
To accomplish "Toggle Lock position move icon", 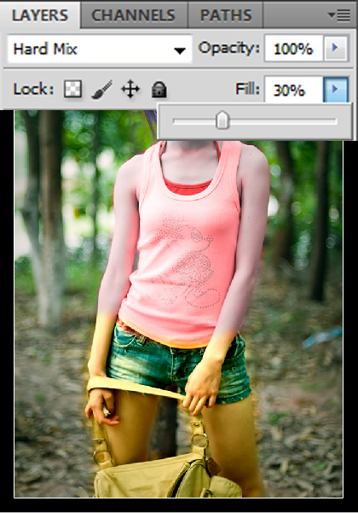I will (130, 89).
